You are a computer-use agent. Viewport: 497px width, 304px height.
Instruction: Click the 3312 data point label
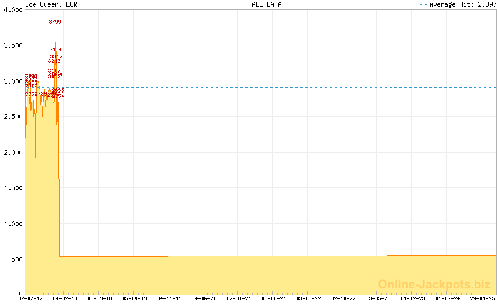click(x=57, y=57)
